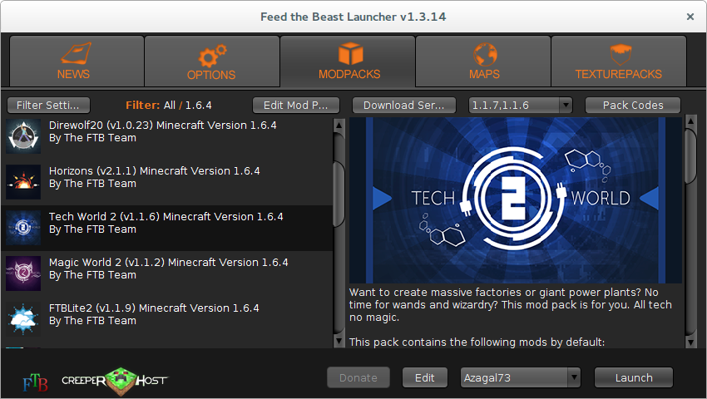Open the Texturepacks tab
The image size is (707, 399).
click(x=619, y=62)
